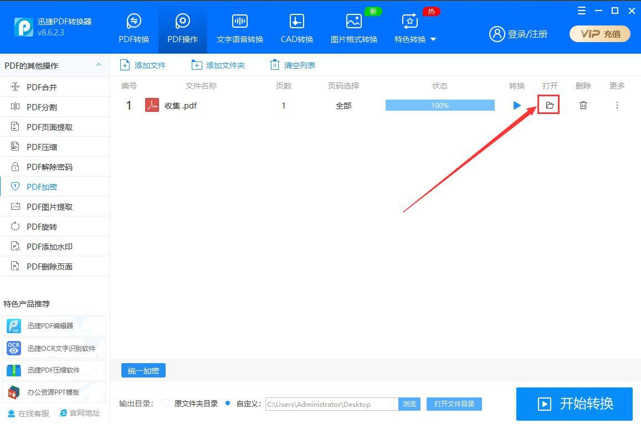This screenshot has height=424, width=641.
Task: Open the hamburger main menu
Action: tap(581, 11)
